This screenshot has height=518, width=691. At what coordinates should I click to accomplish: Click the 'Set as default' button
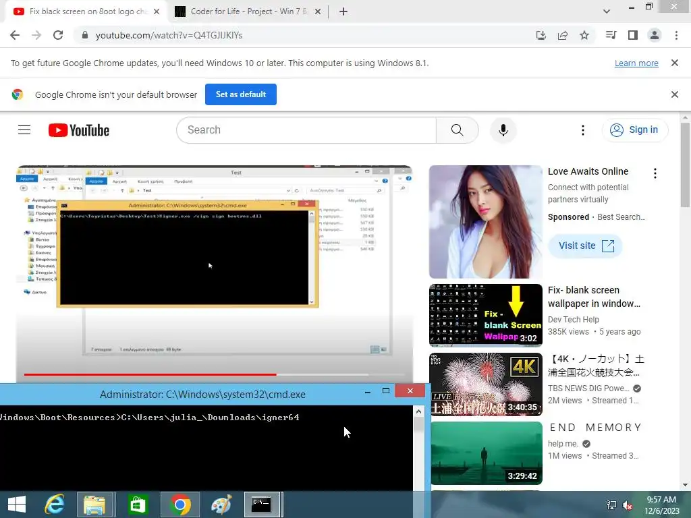click(x=241, y=94)
